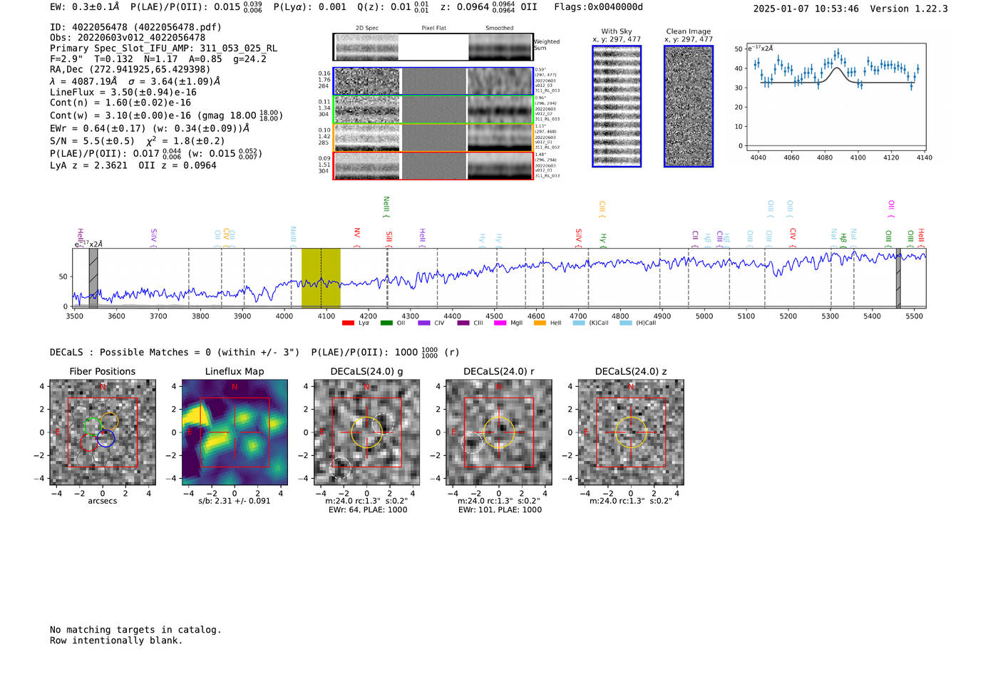Click the green NeIII line label above spectrum
The height and width of the screenshot is (679, 998).
pyautogui.click(x=386, y=206)
